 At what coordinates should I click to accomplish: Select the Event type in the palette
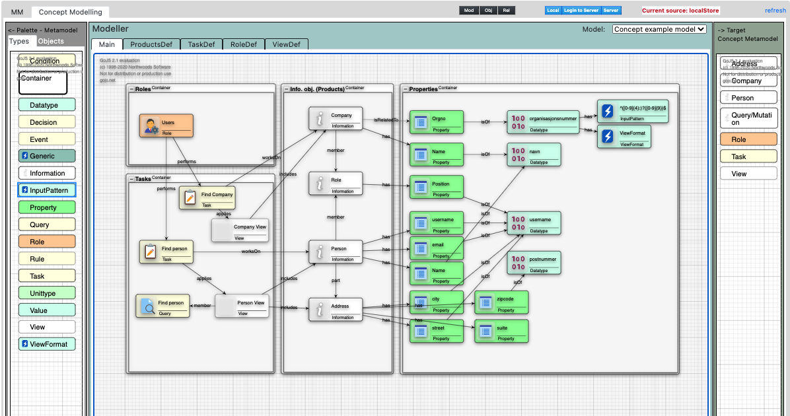coord(47,139)
